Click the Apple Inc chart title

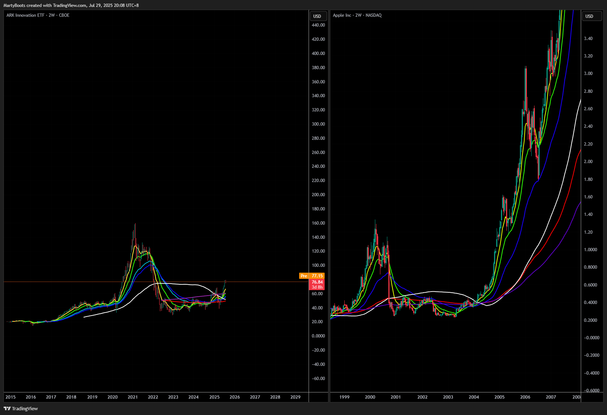coord(357,15)
